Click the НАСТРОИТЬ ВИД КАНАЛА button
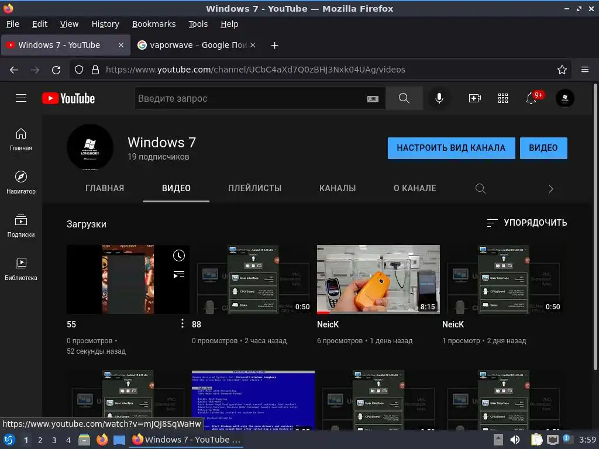This screenshot has width=599, height=449. point(451,148)
